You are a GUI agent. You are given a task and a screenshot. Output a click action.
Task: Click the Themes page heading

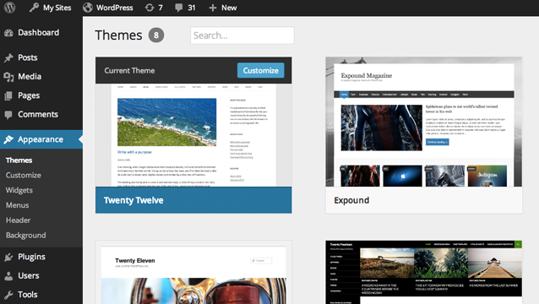click(118, 35)
